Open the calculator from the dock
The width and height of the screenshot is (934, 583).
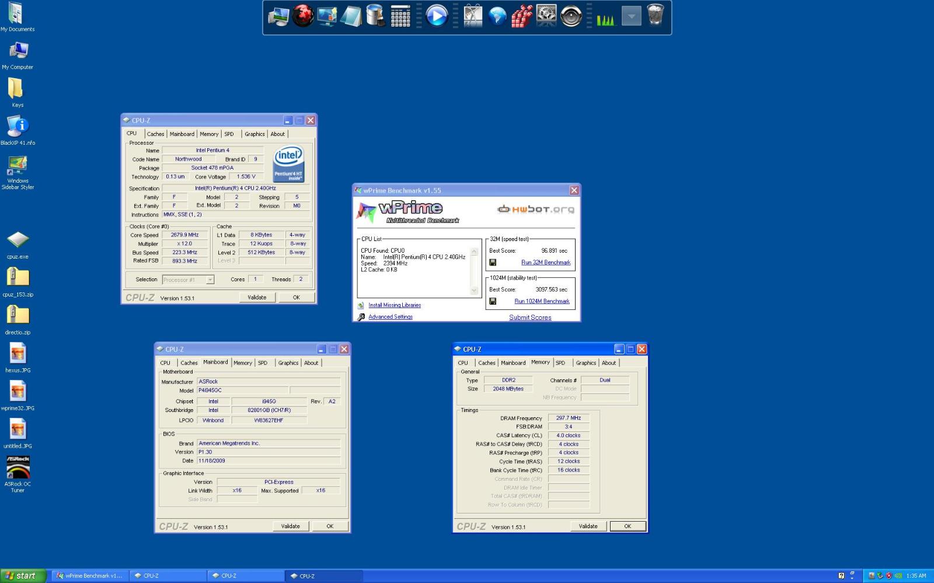coord(400,16)
